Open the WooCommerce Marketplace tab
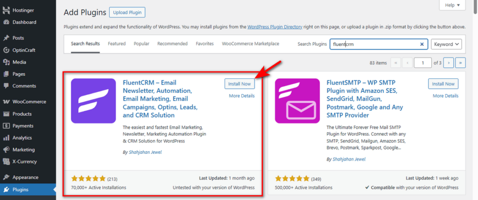 pyautogui.click(x=251, y=43)
